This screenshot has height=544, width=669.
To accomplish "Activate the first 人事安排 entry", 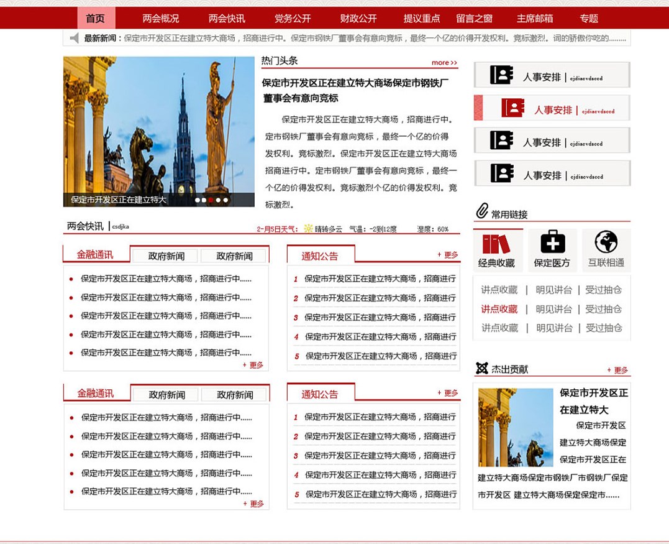I will tap(551, 75).
